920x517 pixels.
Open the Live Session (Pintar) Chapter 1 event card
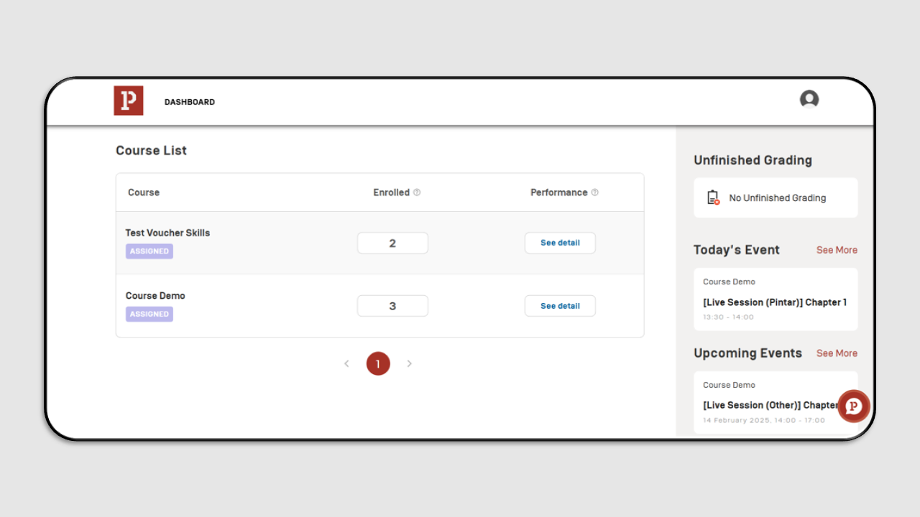pyautogui.click(x=776, y=299)
